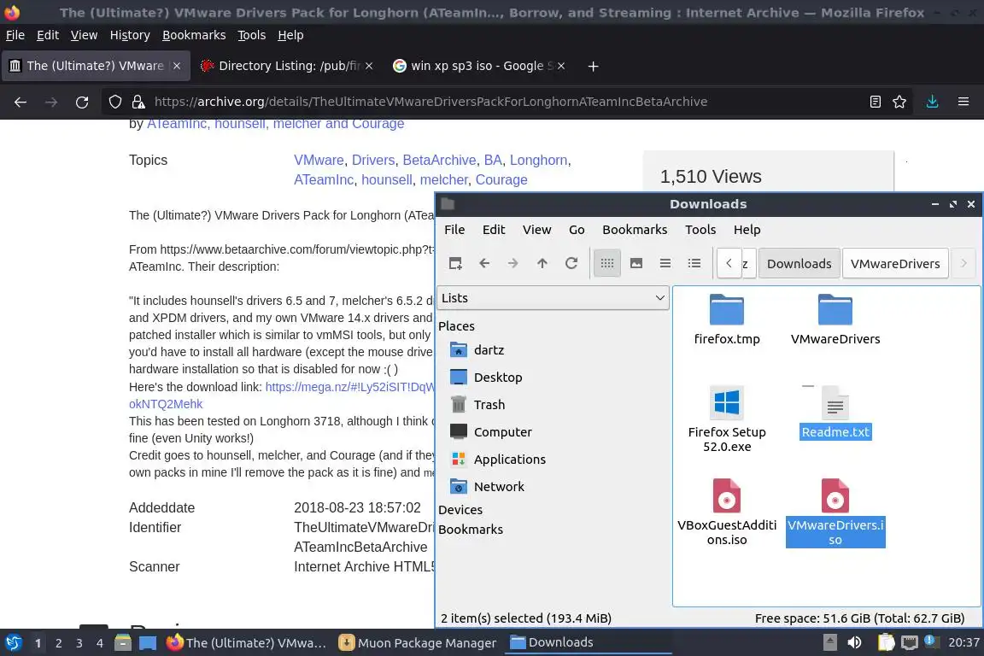Close the Directory Listing tab

369,66
